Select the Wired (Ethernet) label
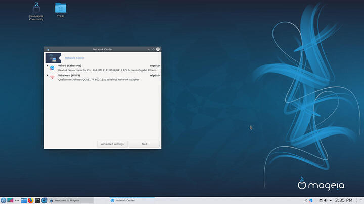The width and height of the screenshot is (364, 204). tap(70, 66)
